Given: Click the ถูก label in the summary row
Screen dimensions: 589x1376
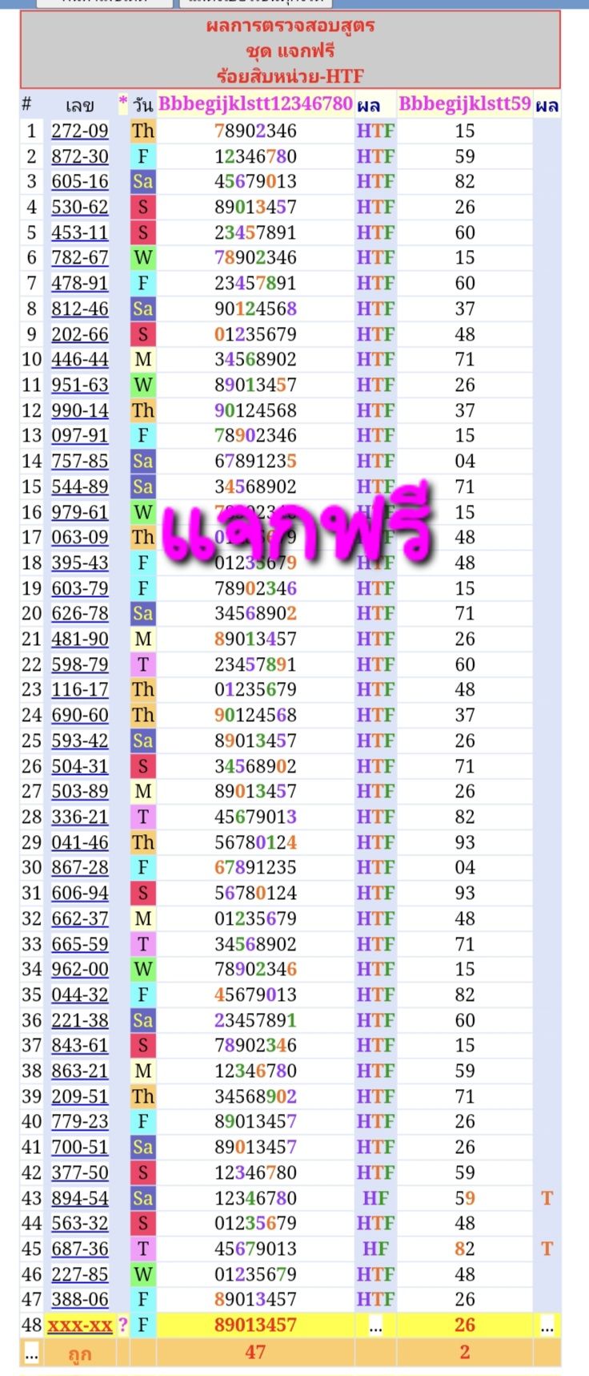Looking at the screenshot, I should pyautogui.click(x=79, y=1353).
